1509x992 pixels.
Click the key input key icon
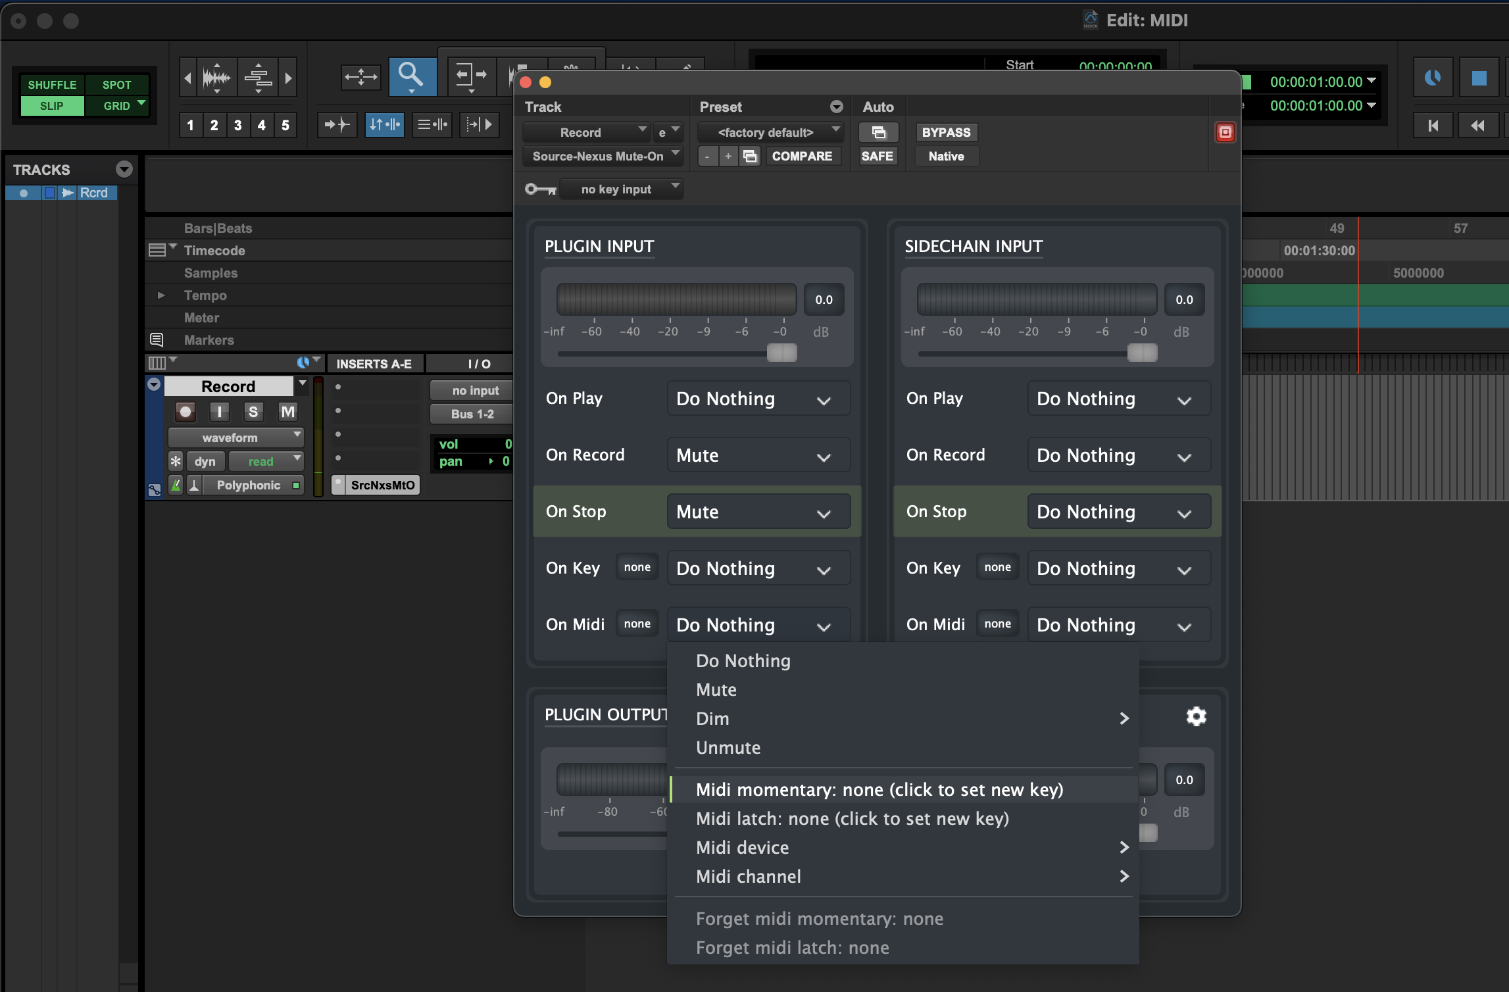coord(541,189)
